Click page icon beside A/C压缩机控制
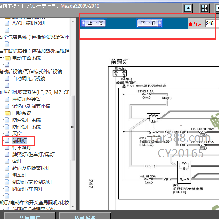The width and height of the screenshot is (219, 219). pos(7,23)
